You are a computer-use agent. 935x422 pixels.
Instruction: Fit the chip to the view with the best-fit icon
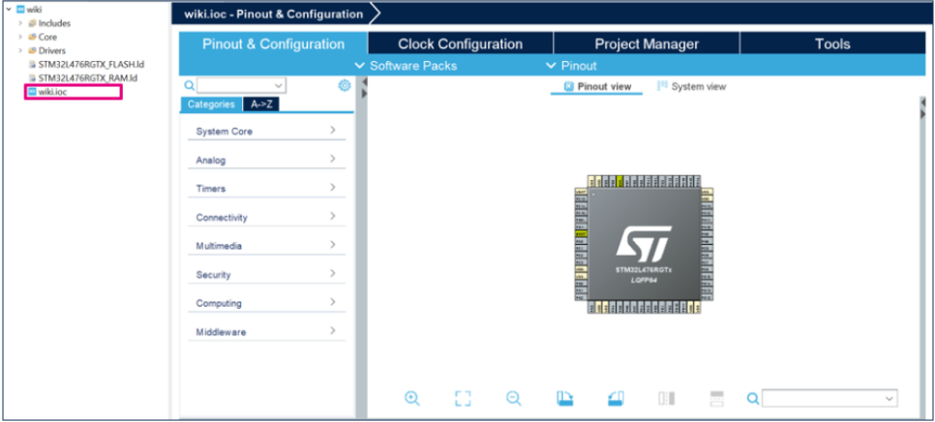pos(463,398)
